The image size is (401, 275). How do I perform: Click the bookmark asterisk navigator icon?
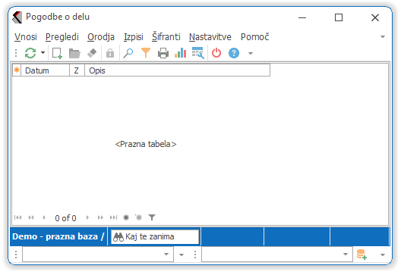click(126, 217)
